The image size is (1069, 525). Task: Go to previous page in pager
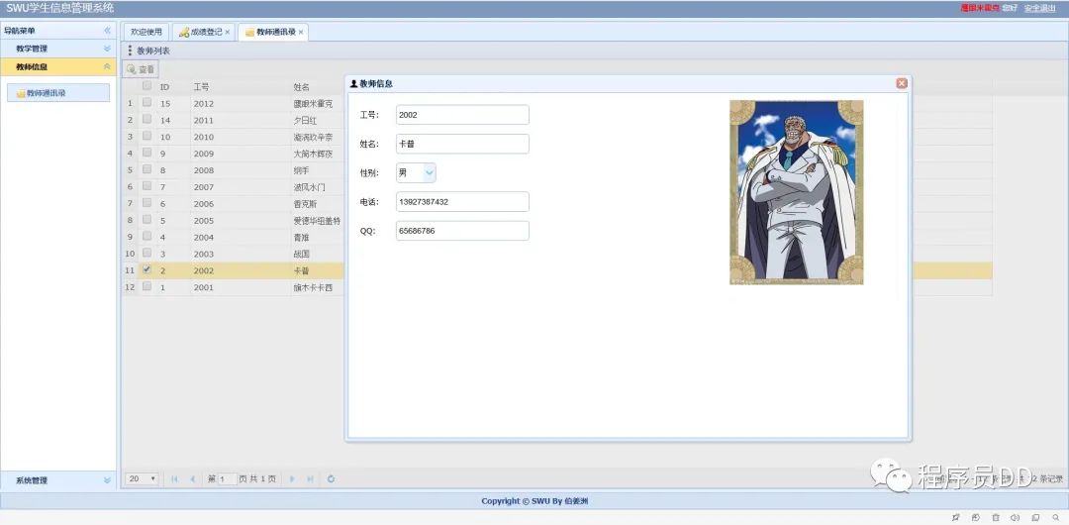[x=192, y=479]
